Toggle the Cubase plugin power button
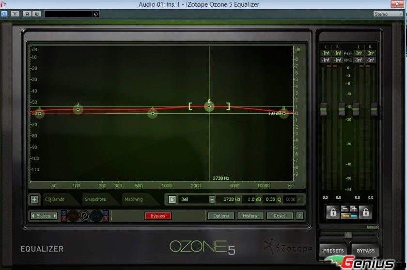The width and height of the screenshot is (407, 270). [4, 14]
